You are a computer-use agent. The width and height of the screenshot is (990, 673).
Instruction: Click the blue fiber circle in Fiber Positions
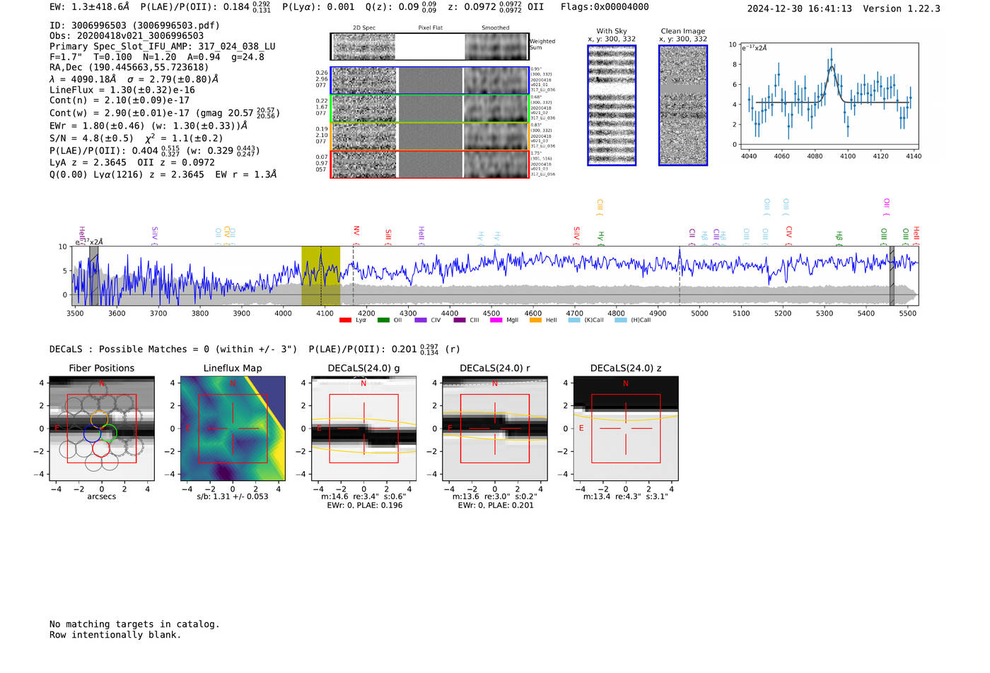coord(92,434)
